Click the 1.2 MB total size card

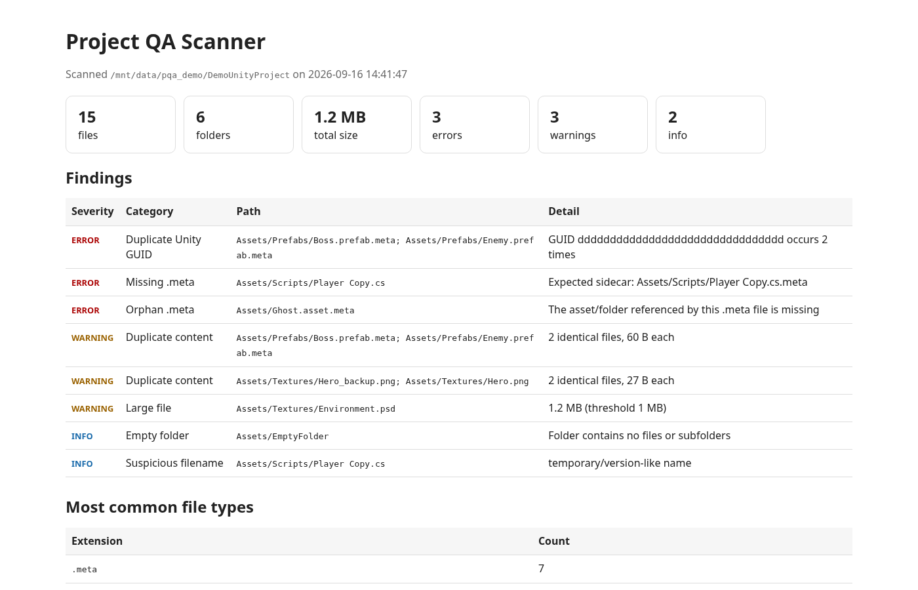(x=357, y=125)
